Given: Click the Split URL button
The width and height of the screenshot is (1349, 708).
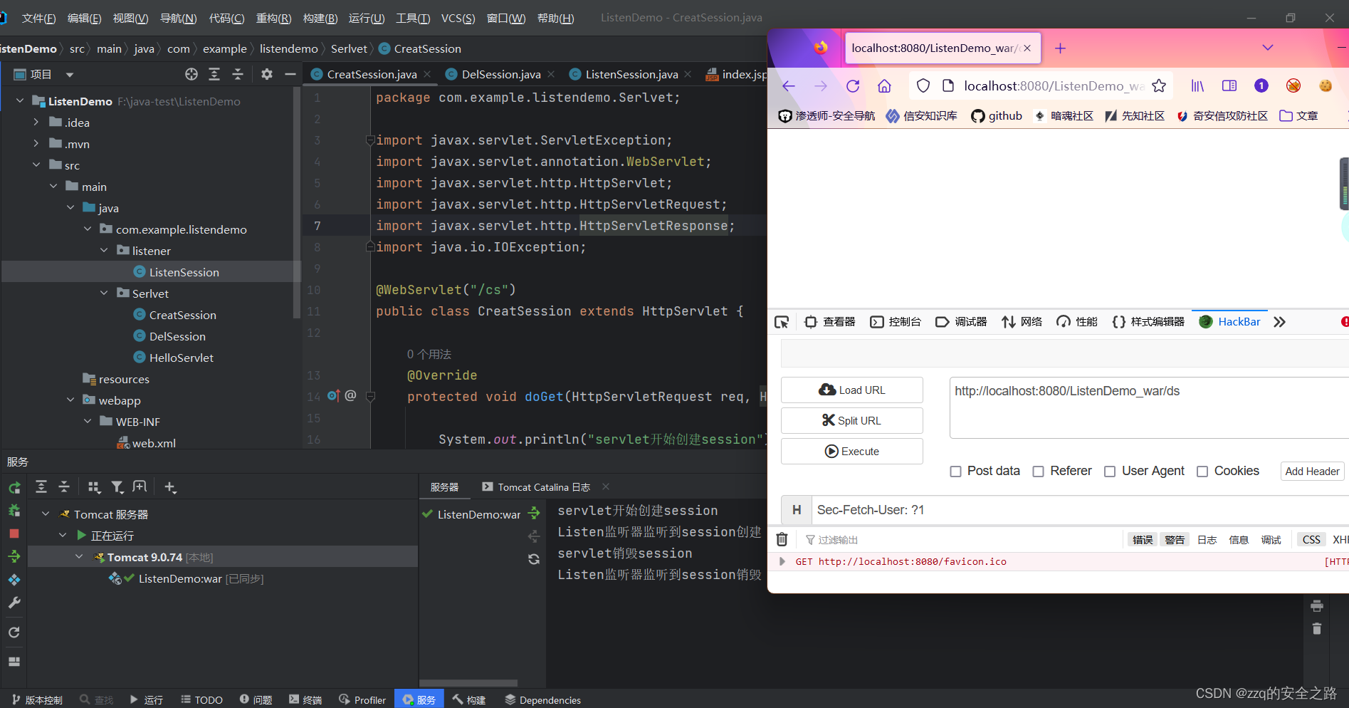Looking at the screenshot, I should 852,421.
